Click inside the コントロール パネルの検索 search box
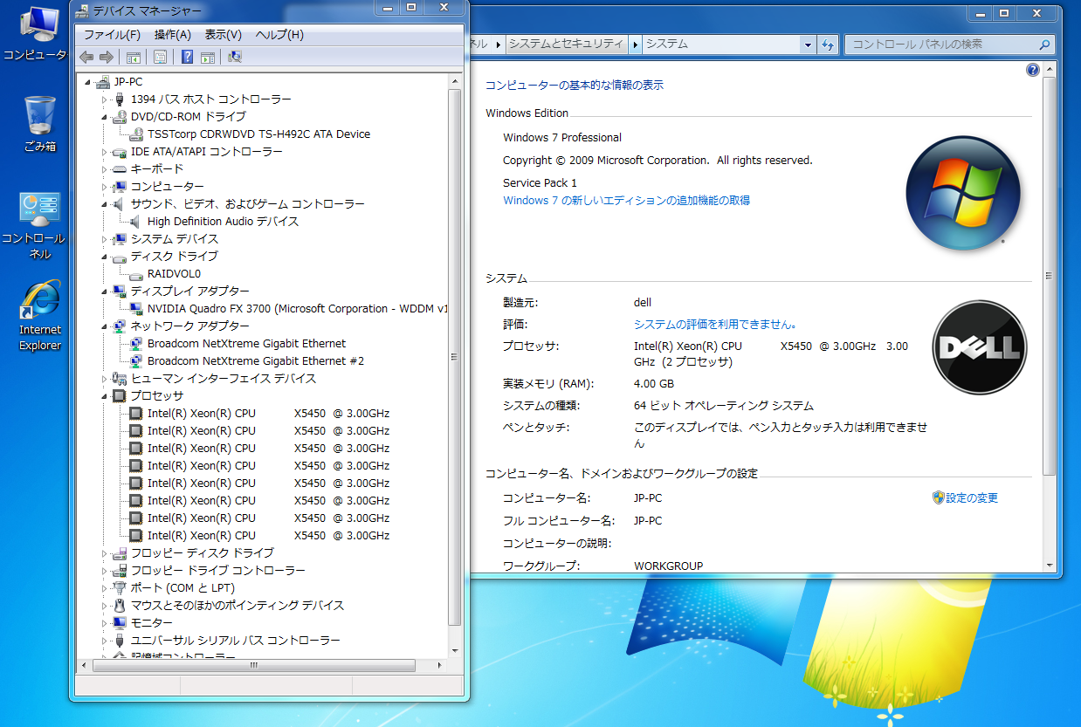 pyautogui.click(x=943, y=44)
